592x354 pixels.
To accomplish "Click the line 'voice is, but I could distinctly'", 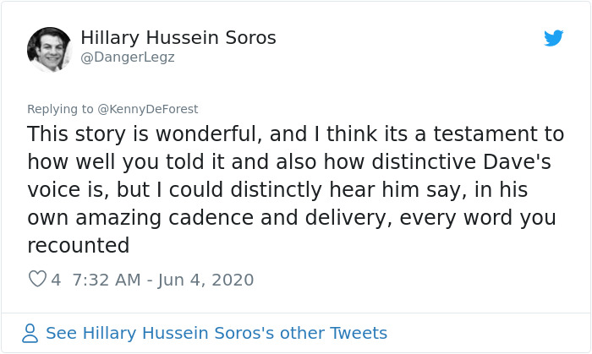I will pyautogui.click(x=174, y=189).
